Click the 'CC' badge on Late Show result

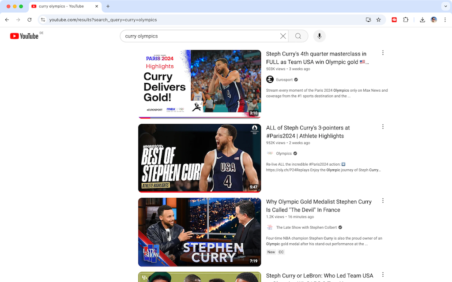(x=281, y=252)
